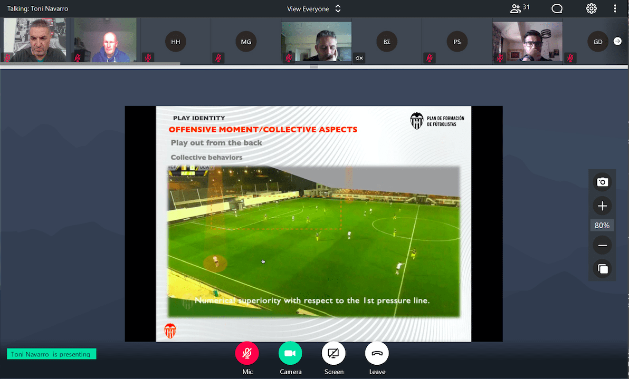Take a snapshot with the camera icon
The height and width of the screenshot is (379, 629).
[602, 182]
